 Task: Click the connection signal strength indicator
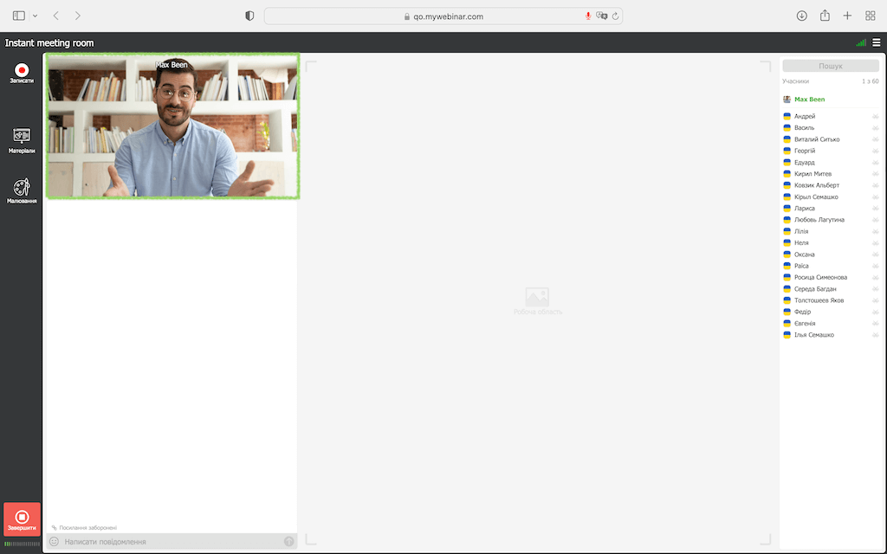coord(860,42)
